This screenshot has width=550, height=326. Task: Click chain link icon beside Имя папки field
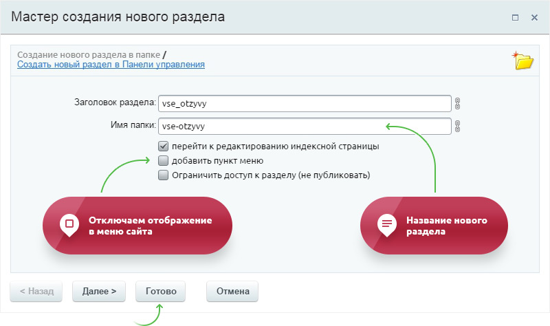coord(457,127)
